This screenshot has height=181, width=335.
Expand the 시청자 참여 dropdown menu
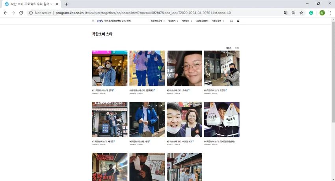tap(218, 21)
